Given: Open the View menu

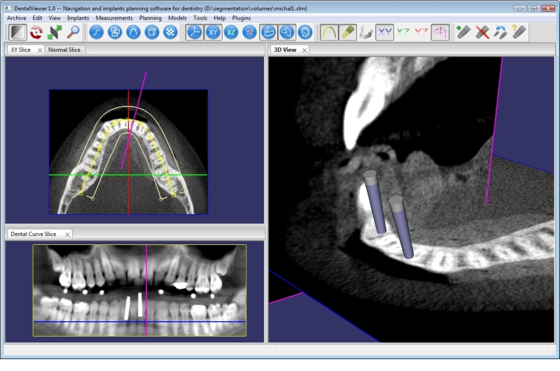Looking at the screenshot, I should pyautogui.click(x=55, y=18).
